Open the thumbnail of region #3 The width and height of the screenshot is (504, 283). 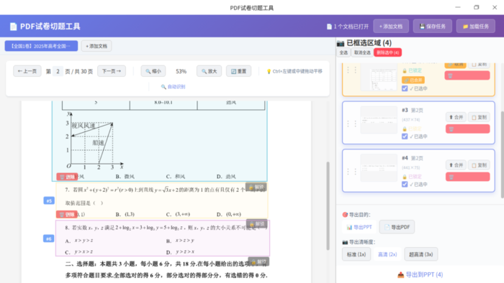click(x=379, y=120)
